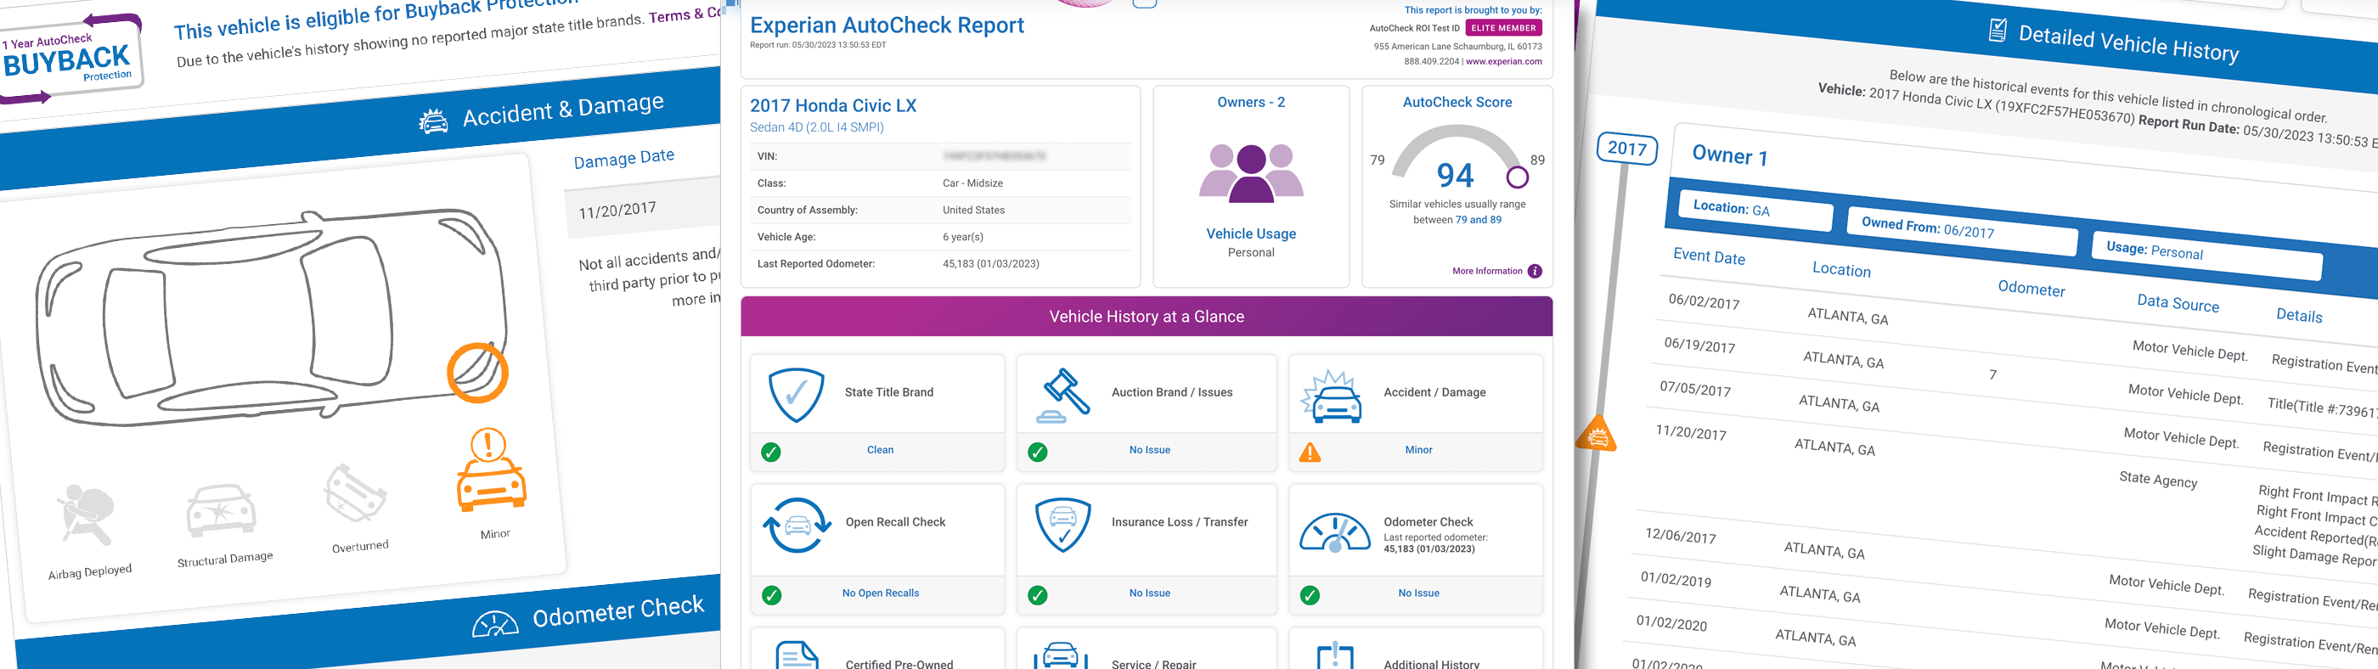
Task: Click the Owners group people icon
Action: (x=1251, y=172)
